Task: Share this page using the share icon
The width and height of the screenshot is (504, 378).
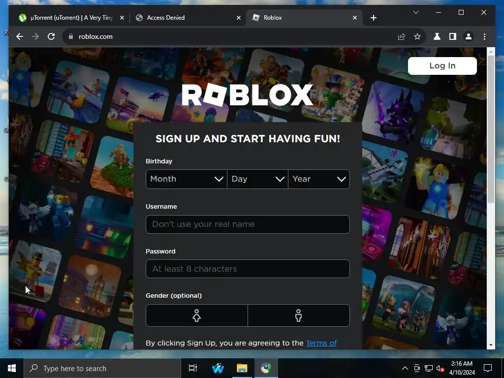Action: pos(402,36)
